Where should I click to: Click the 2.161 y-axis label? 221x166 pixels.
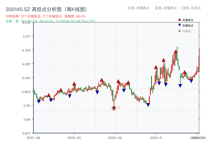(x=27, y=106)
